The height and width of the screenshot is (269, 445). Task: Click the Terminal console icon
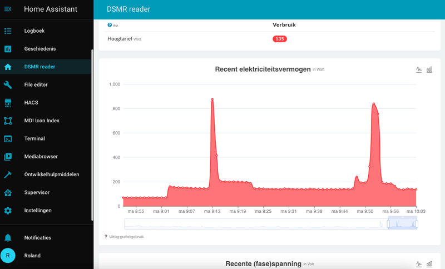[8, 138]
